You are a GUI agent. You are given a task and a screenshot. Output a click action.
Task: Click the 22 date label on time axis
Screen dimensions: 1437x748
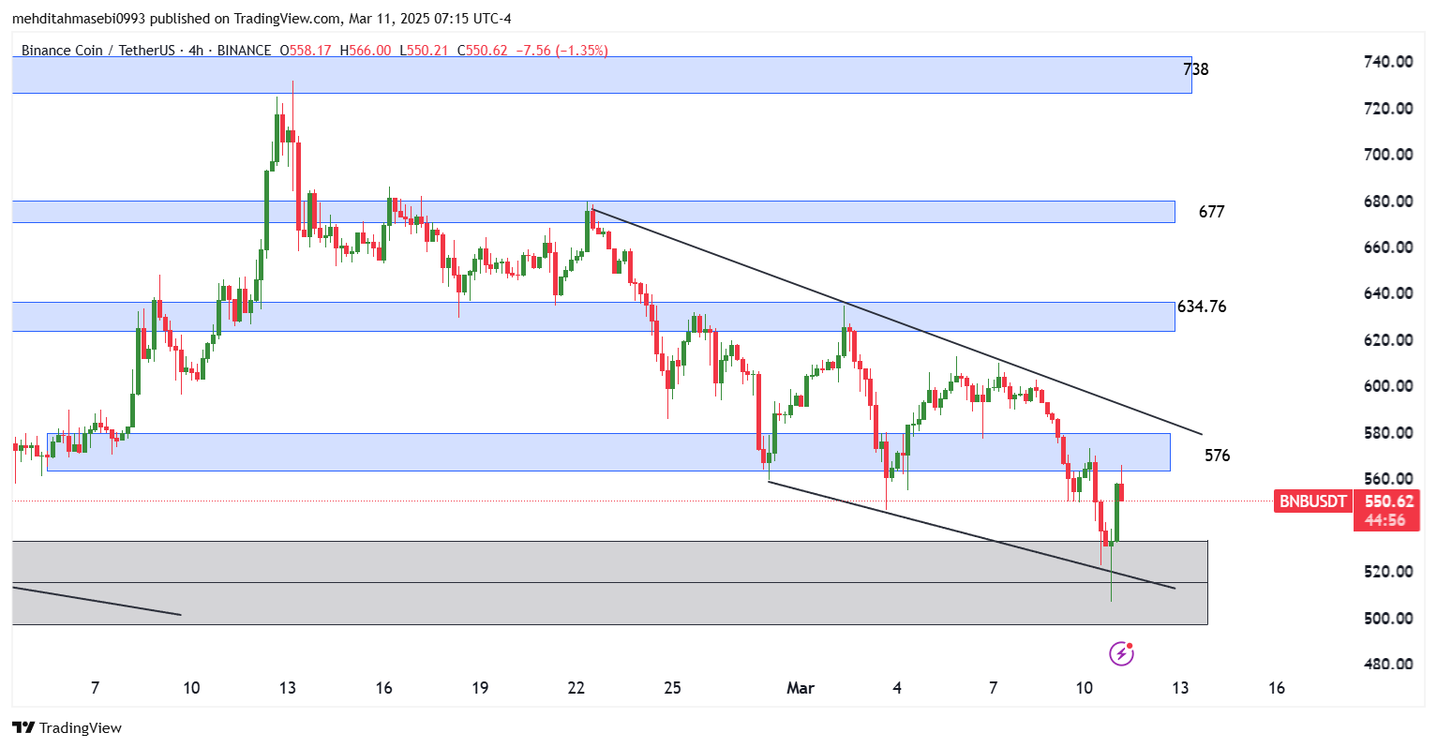tap(576, 688)
